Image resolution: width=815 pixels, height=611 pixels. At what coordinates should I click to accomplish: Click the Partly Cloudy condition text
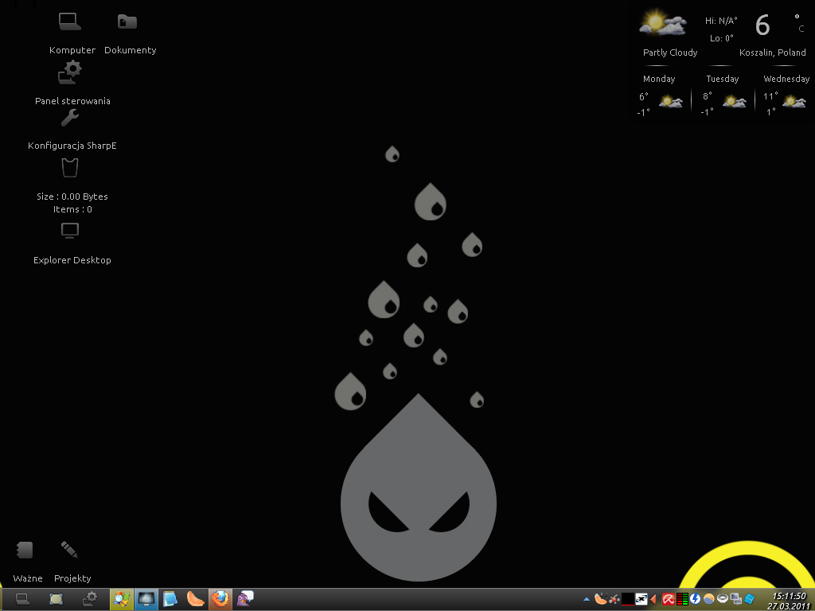click(670, 53)
